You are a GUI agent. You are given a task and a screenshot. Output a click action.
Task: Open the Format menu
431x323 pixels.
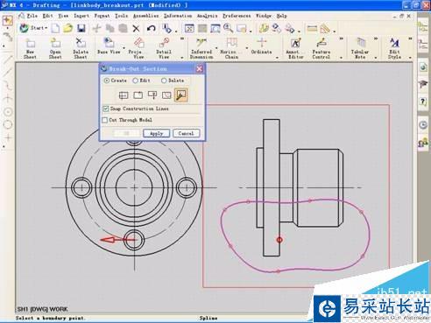pos(102,16)
